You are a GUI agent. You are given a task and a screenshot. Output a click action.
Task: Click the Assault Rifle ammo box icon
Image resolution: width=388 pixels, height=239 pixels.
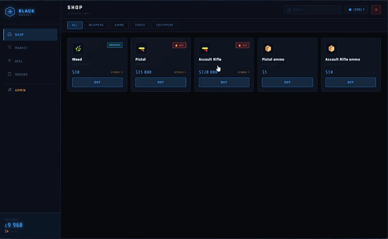click(331, 49)
